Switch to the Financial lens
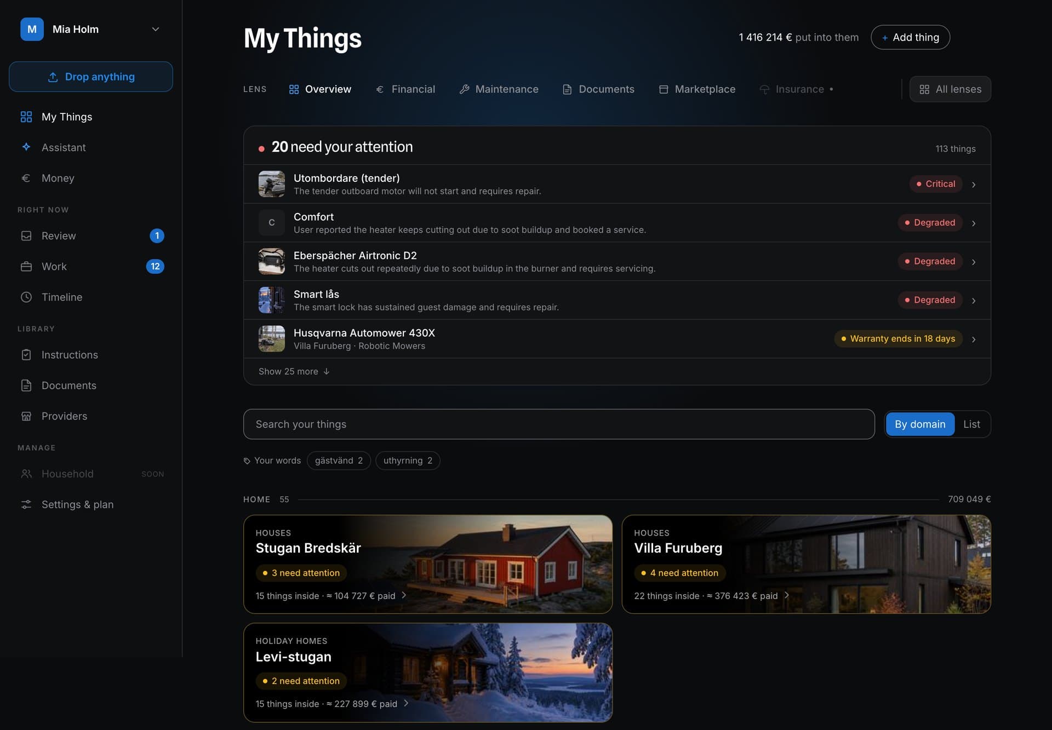 point(405,89)
